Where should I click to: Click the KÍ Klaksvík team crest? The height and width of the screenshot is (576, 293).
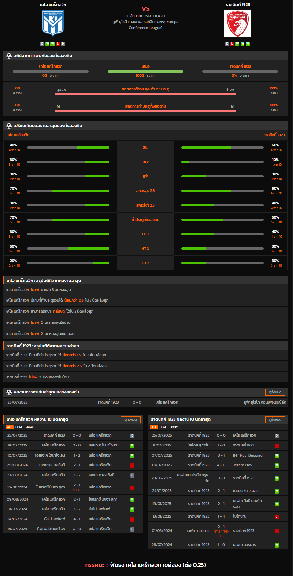53,23
